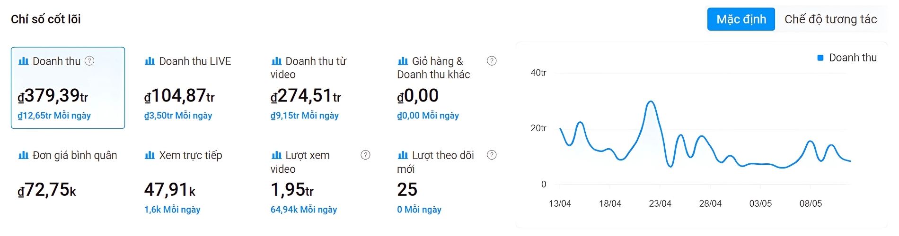Click the chart icon beside Doanh thu từ video
The height and width of the screenshot is (236, 899).
(276, 61)
